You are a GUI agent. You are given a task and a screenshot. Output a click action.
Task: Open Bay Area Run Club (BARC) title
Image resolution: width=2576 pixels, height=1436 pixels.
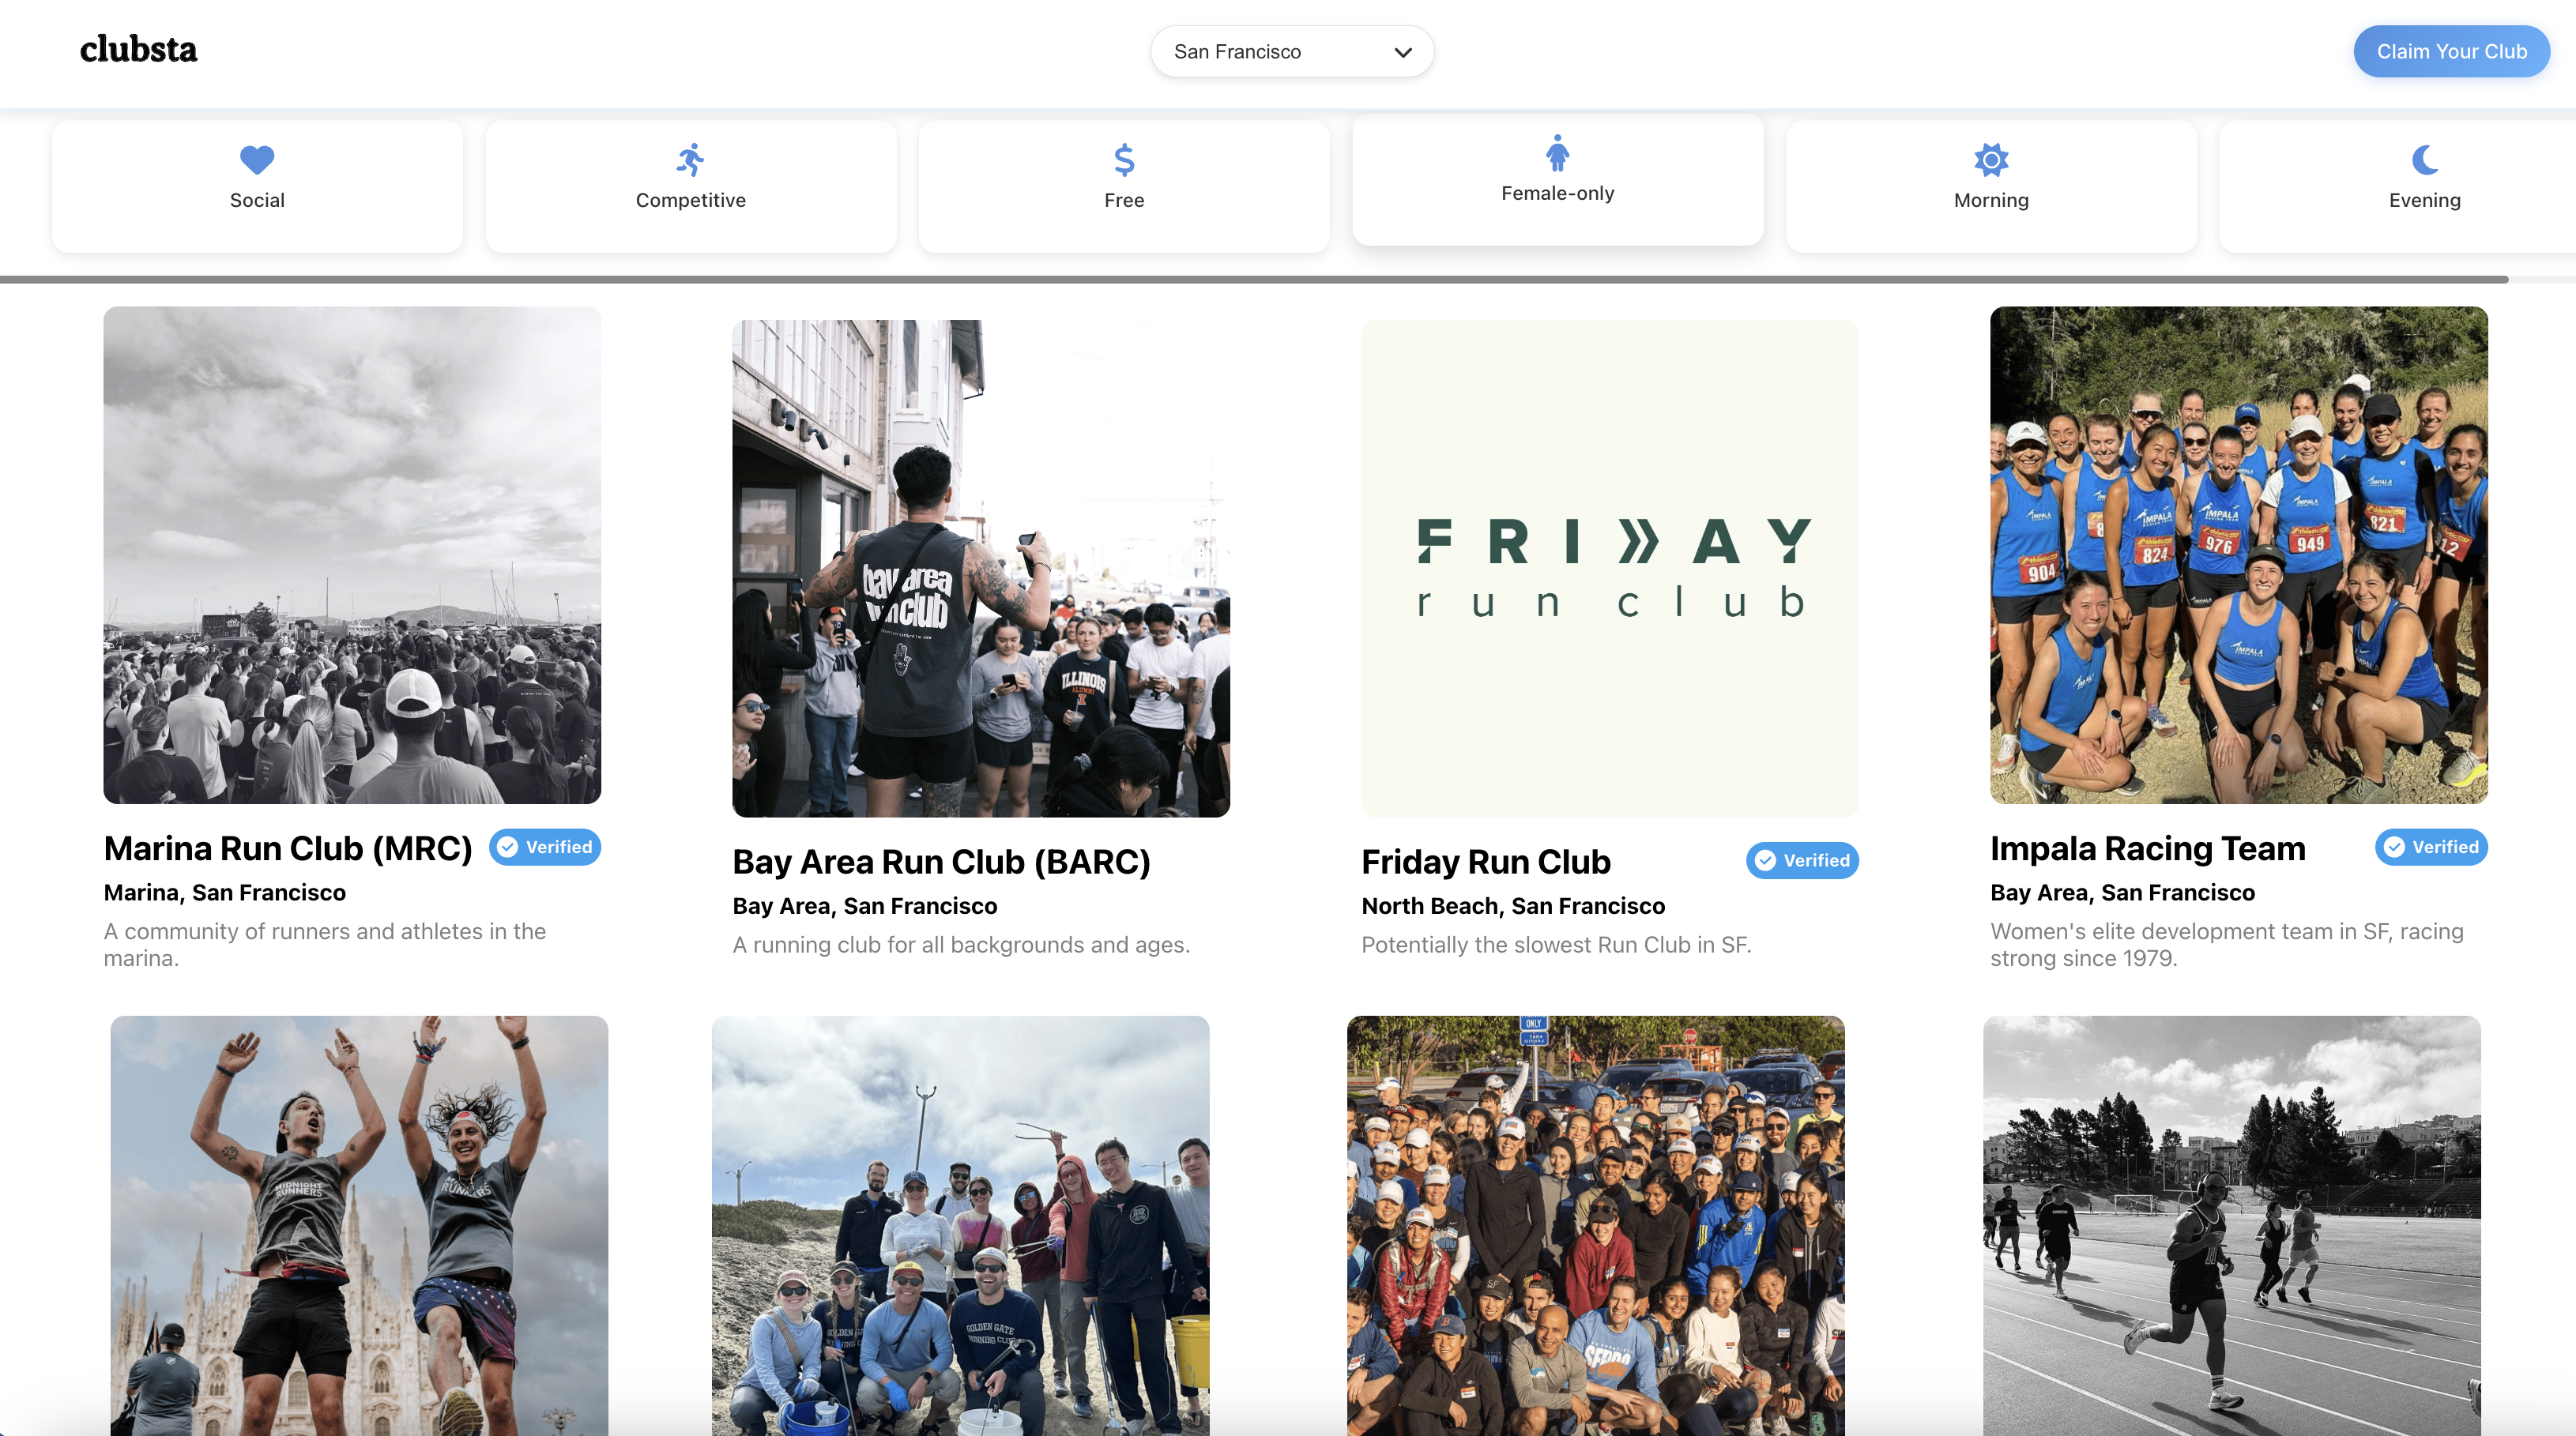pyautogui.click(x=941, y=862)
